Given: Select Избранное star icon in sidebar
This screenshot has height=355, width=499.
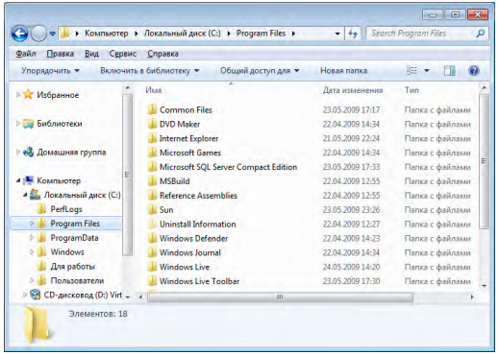Looking at the screenshot, I should point(29,94).
